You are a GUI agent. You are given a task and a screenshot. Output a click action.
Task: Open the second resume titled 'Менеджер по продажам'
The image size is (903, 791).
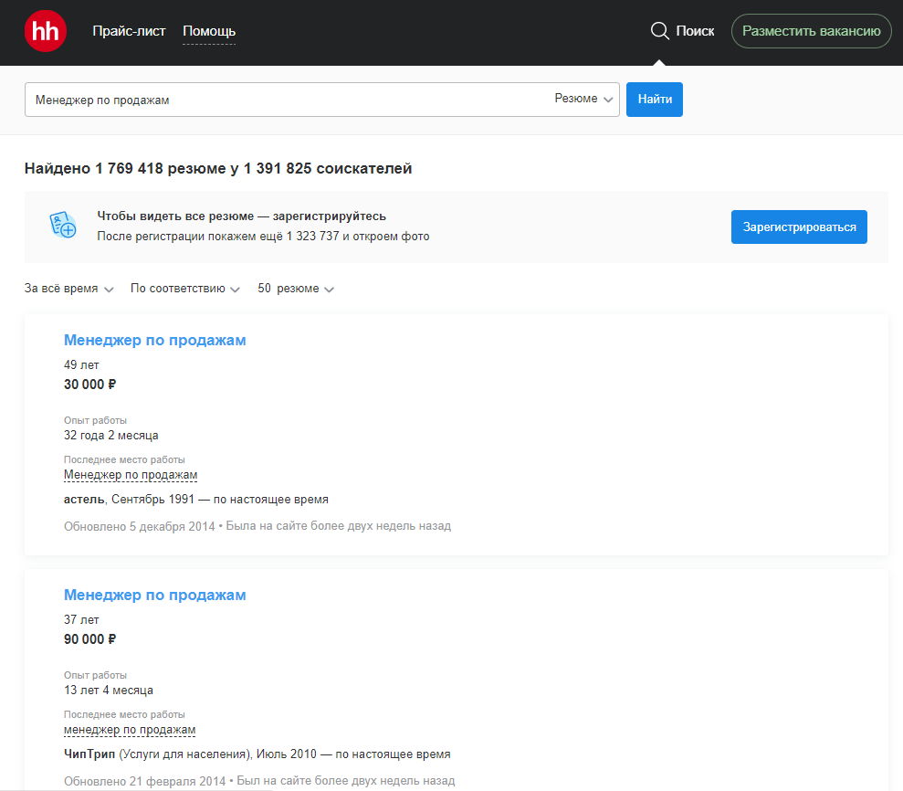pyautogui.click(x=155, y=594)
